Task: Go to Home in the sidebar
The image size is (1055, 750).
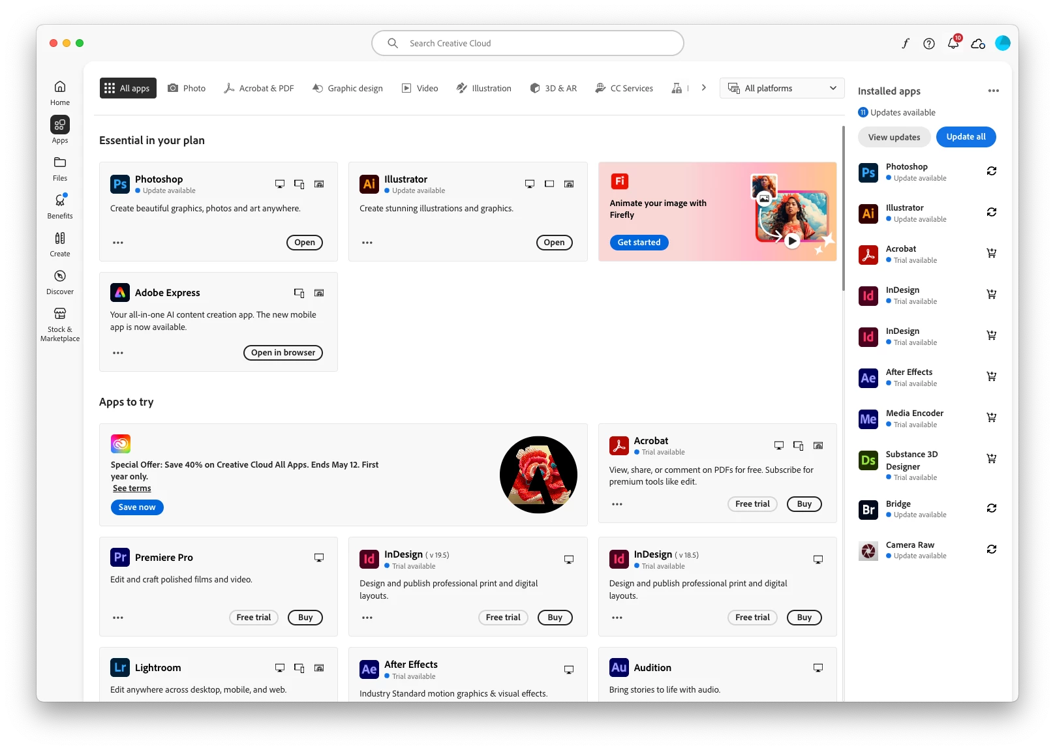Action: 59,93
